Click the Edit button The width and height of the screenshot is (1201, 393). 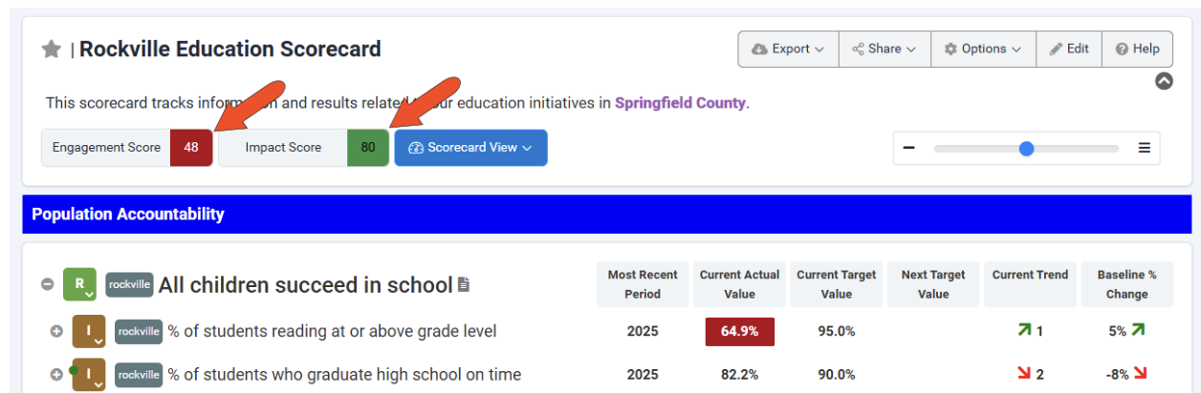click(1069, 49)
